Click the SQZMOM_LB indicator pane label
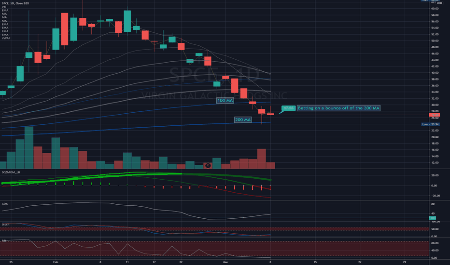Image resolution: width=450 pixels, height=265 pixels. (11, 172)
